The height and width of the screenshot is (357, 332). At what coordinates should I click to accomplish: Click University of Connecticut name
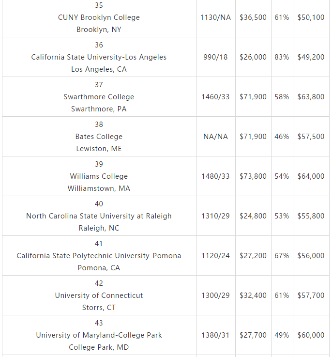(99, 295)
